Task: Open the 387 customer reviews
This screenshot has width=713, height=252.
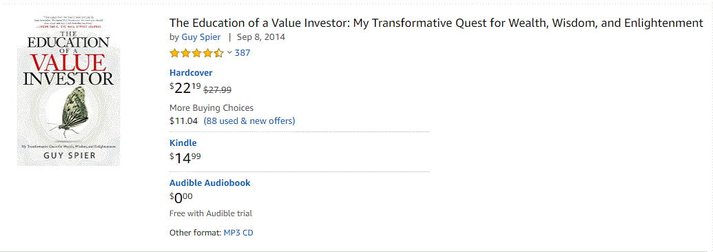Action: [242, 53]
